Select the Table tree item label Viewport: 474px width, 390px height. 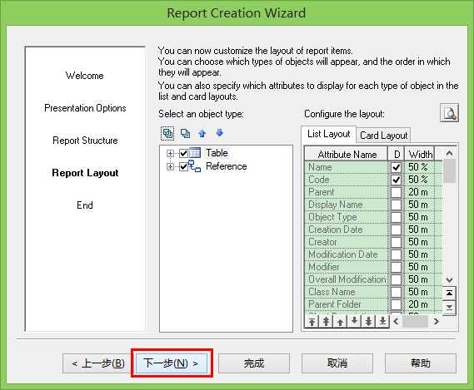coord(217,153)
